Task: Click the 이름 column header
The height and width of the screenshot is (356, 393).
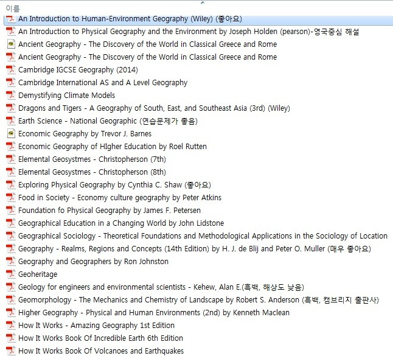Action: [13, 9]
